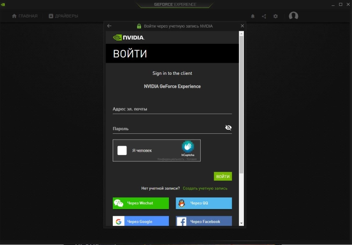Choose 'Через Facebook' login option
Viewport: 352px width, 245px height.
coord(204,221)
